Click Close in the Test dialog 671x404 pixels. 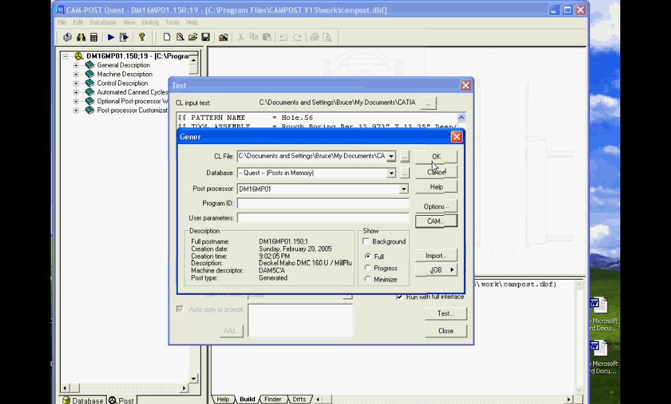click(x=446, y=331)
